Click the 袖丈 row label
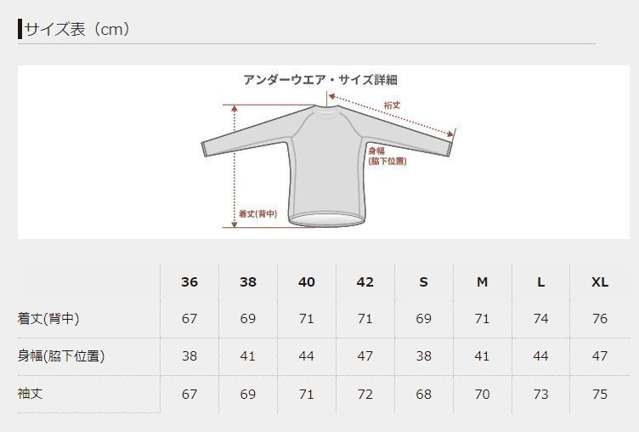 (x=30, y=394)
